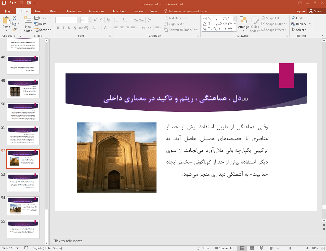Screen dimensions: 326x251
Task: Open the Animations ribbon tab
Action: 96,11
